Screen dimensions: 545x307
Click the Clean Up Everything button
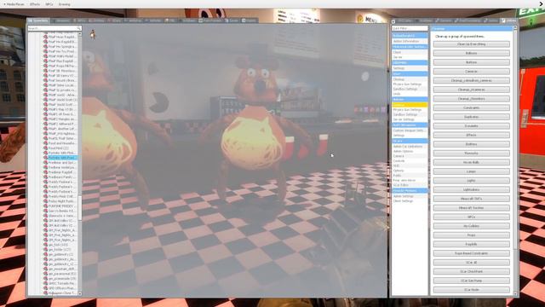pos(471,44)
